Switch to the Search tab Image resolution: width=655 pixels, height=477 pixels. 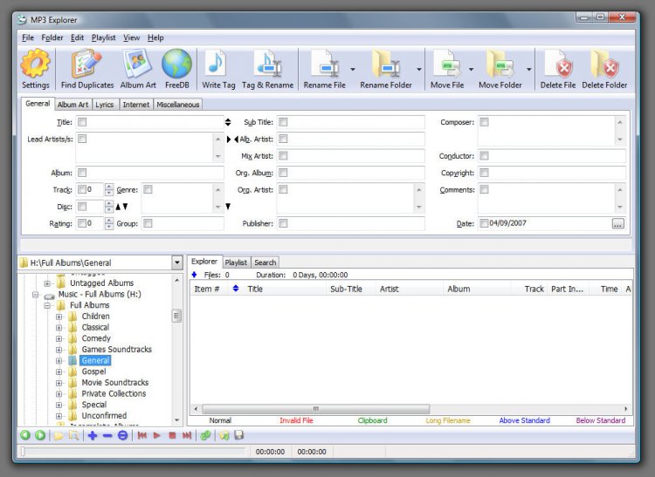[x=265, y=262]
